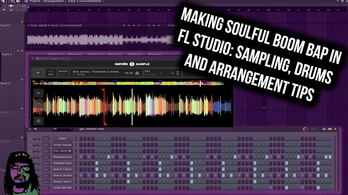
Task: Toggle the first step of SCALE row
Action: pos(81,139)
